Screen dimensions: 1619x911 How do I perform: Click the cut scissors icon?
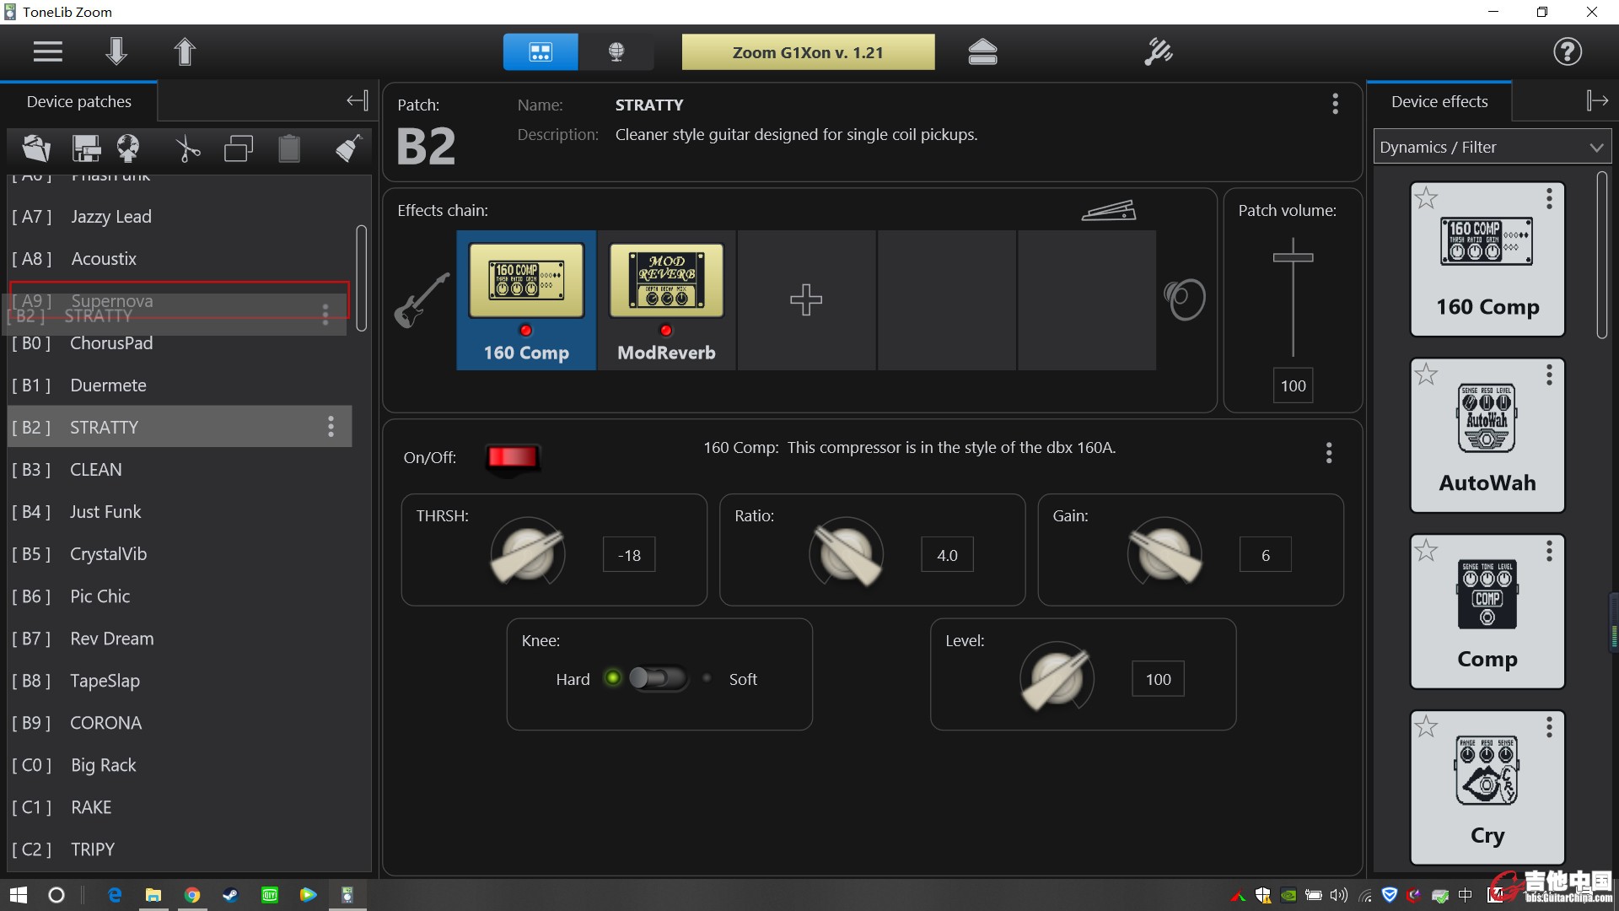point(187,149)
